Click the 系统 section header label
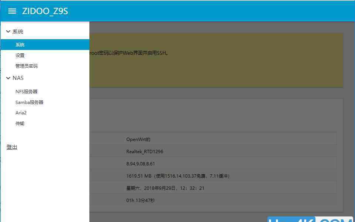Image resolution: width=355 pixels, height=222 pixels. tap(18, 31)
